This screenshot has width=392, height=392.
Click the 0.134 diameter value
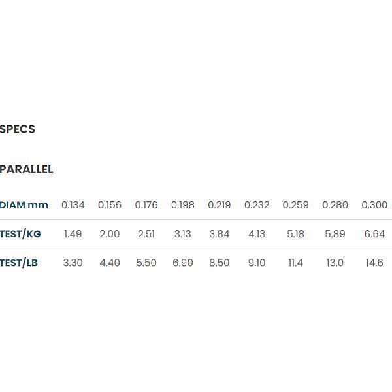tap(73, 205)
